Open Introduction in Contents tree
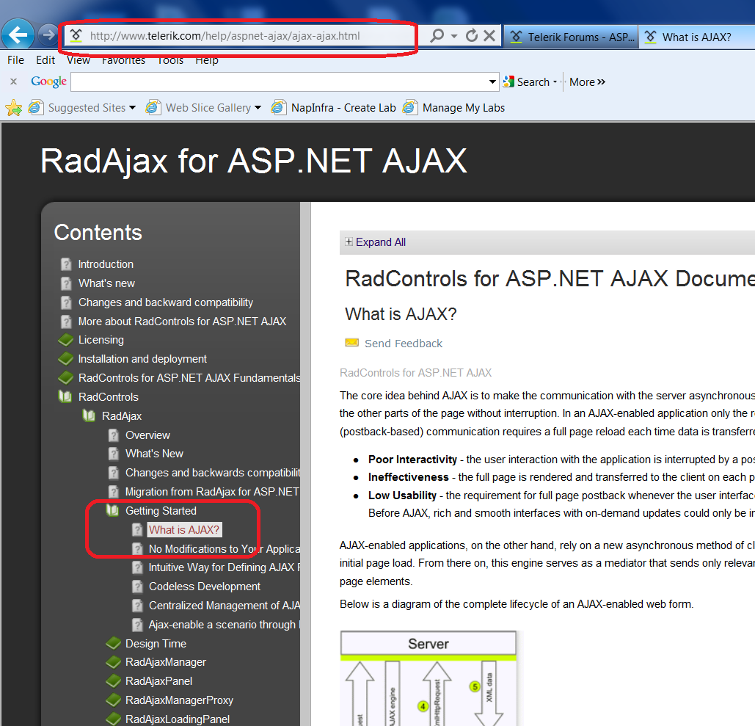The height and width of the screenshot is (726, 755). (106, 264)
